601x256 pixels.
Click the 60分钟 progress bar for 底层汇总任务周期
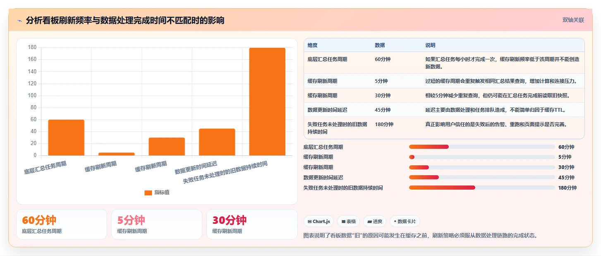(482, 147)
